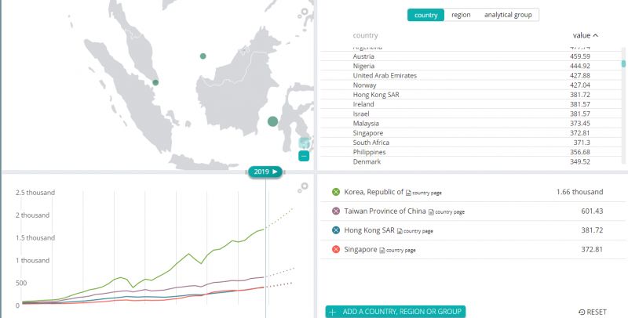Open the chart panel options icon
This screenshot has height=318, width=628.
[303, 188]
